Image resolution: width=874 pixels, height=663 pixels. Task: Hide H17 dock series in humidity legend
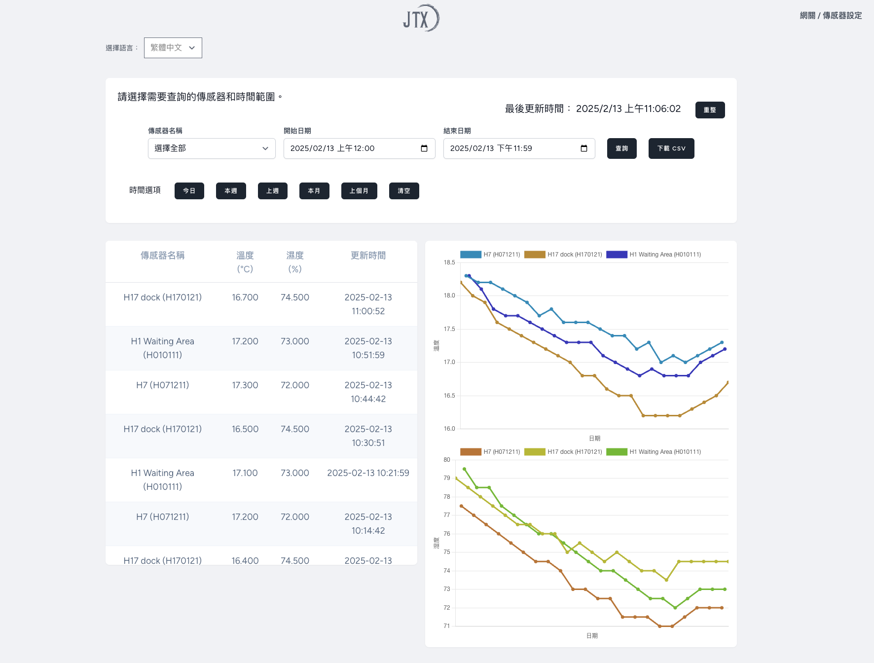tap(563, 452)
